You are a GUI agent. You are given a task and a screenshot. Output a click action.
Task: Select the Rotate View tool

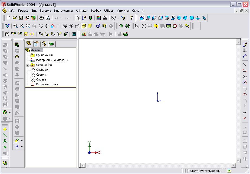pyautogui.click(x=41, y=26)
